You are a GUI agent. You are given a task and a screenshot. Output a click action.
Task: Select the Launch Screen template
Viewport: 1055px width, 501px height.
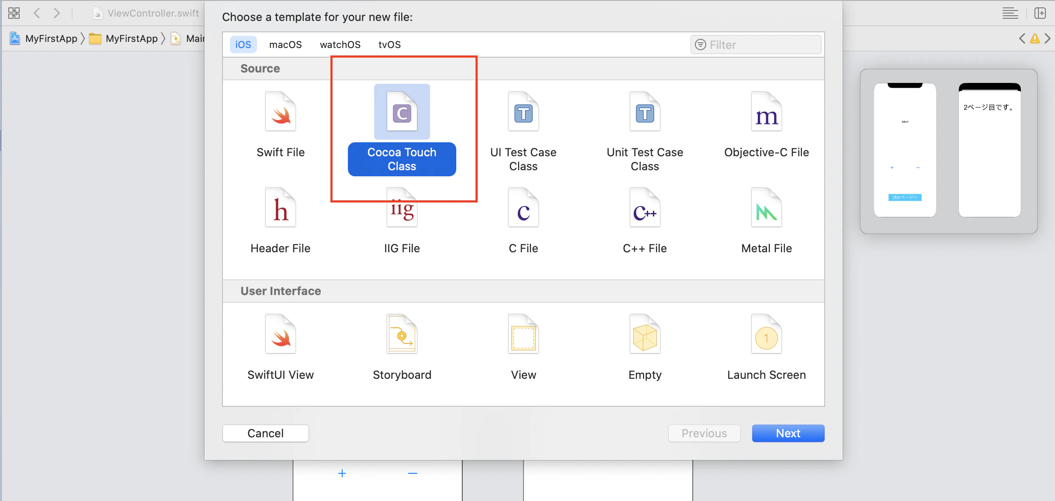(766, 347)
